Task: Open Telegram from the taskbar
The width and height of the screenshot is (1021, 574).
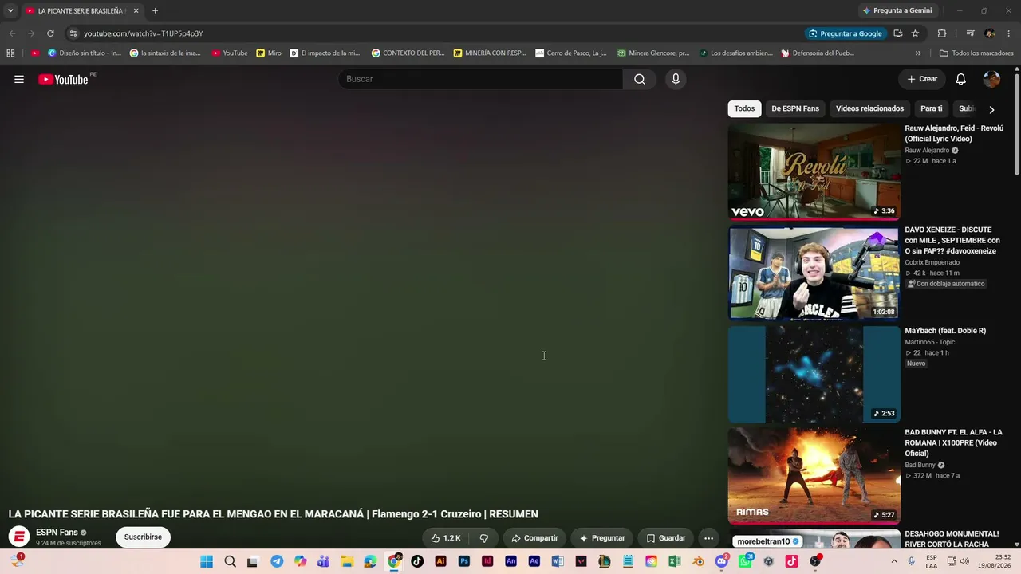Action: (x=277, y=561)
